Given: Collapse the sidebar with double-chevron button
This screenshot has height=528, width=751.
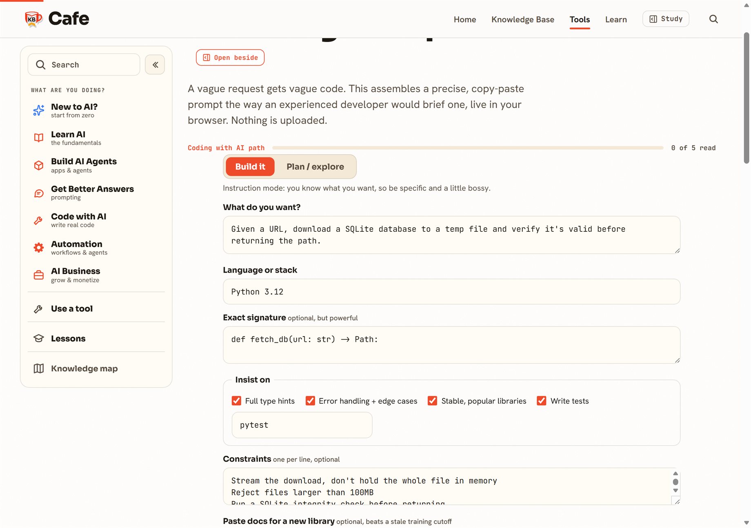Looking at the screenshot, I should point(155,64).
